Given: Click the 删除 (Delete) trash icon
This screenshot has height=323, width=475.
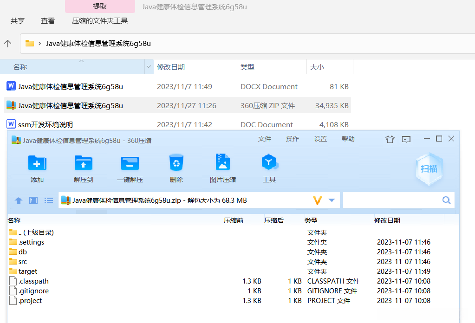Looking at the screenshot, I should [x=176, y=162].
